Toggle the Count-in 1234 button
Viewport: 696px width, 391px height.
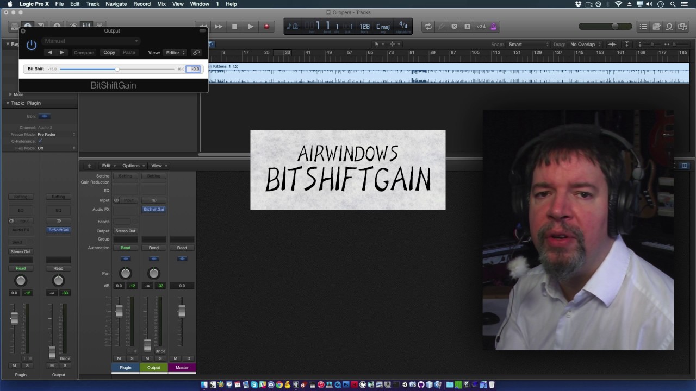[x=480, y=27]
